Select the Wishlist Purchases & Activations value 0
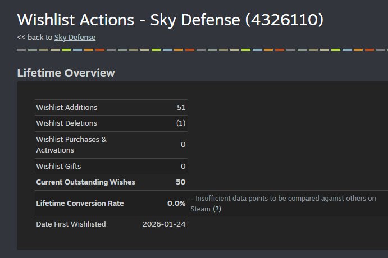 183,145
